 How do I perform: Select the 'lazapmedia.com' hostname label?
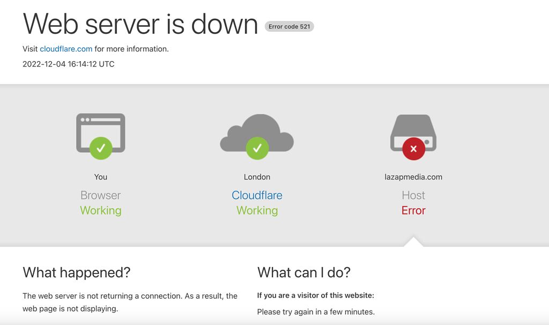coord(413,176)
